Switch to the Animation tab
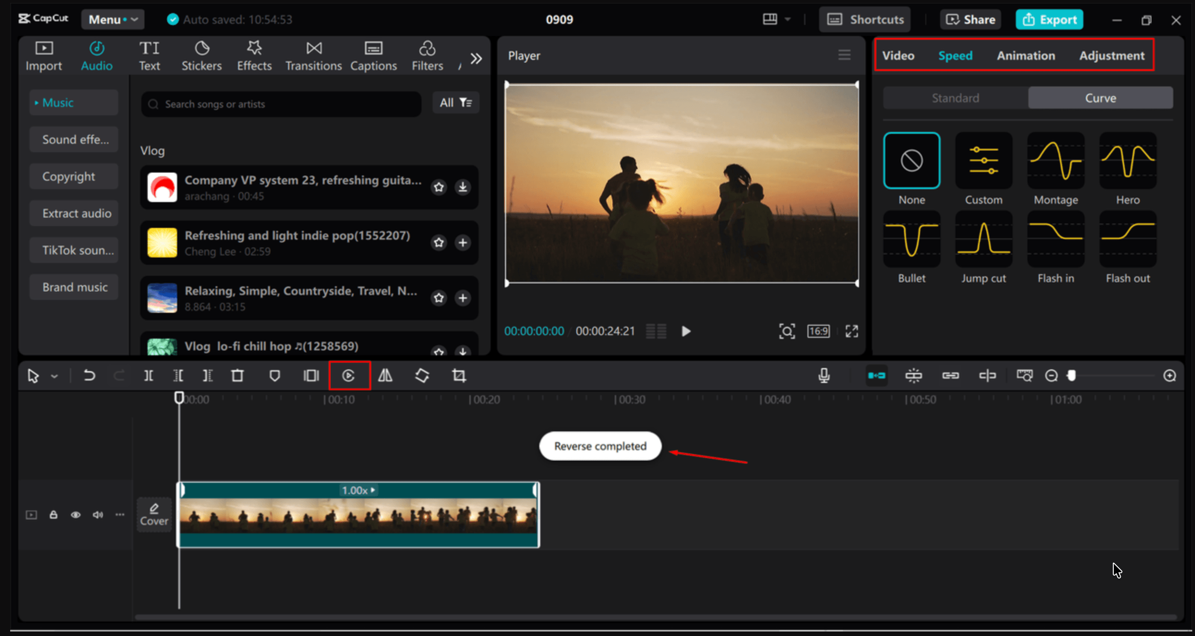The height and width of the screenshot is (636, 1195). click(x=1026, y=56)
